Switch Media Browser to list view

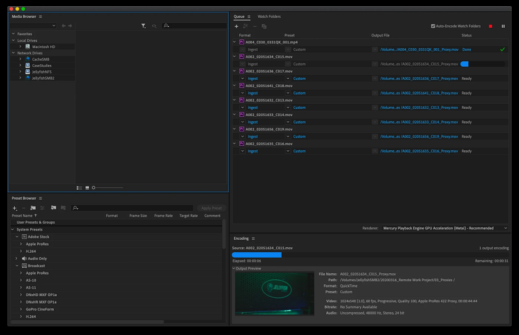tap(79, 187)
